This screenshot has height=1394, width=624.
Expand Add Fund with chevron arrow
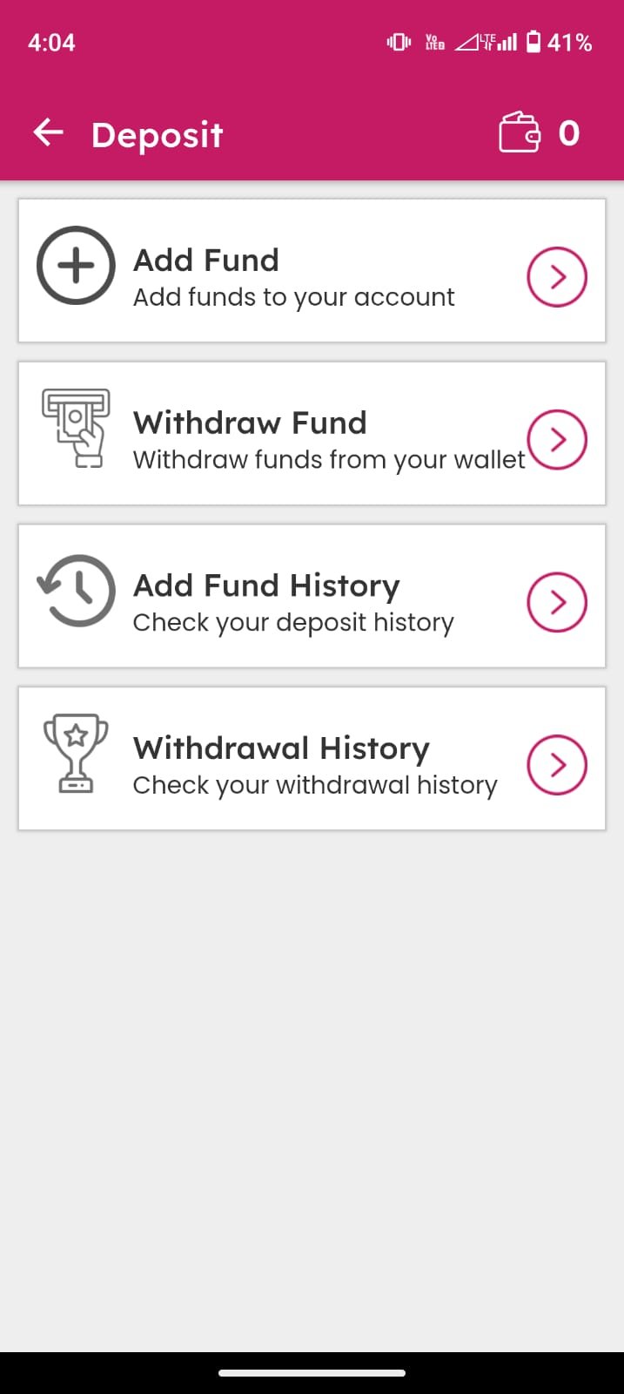click(557, 277)
